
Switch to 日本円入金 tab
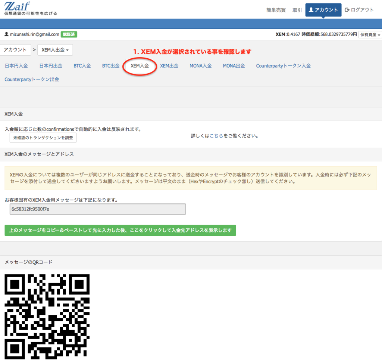[x=16, y=66]
